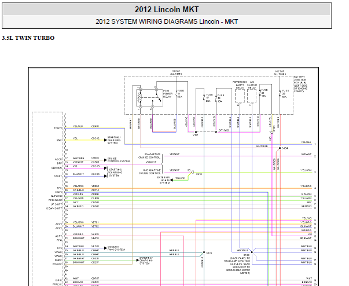Click the PCM power relay coil symbol
The image size is (349, 286).
coord(140,97)
